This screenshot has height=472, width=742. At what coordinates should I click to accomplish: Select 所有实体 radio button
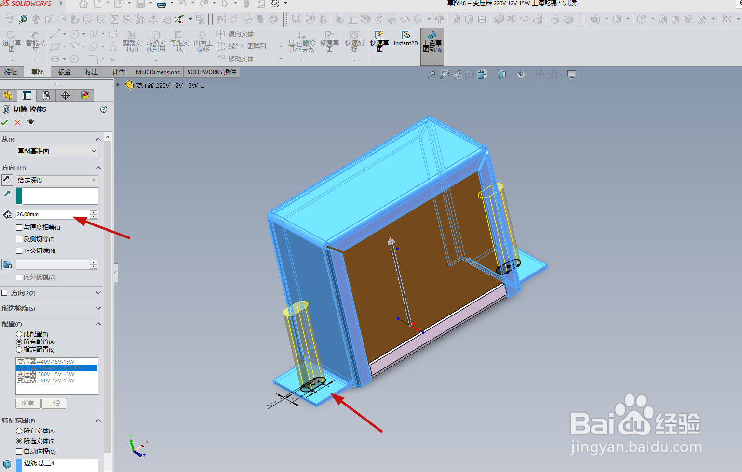point(19,431)
